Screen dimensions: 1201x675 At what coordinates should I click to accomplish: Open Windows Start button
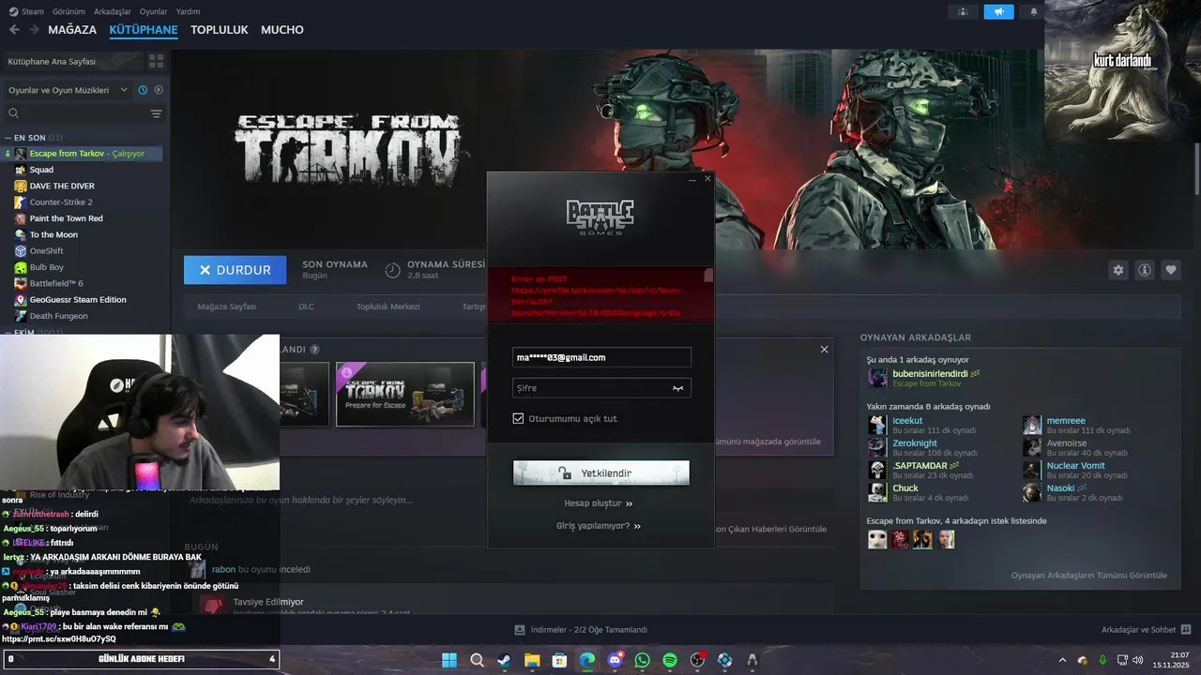448,660
